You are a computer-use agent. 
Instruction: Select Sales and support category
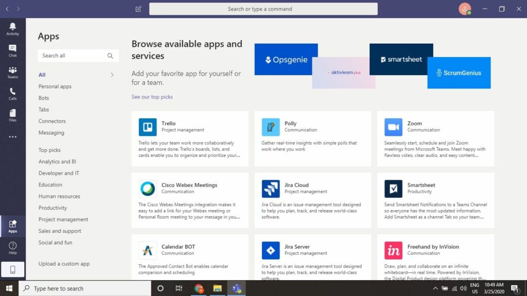click(60, 231)
